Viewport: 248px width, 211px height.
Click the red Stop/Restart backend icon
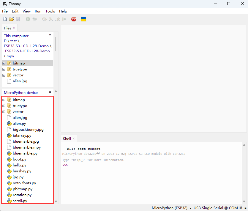[74, 19]
